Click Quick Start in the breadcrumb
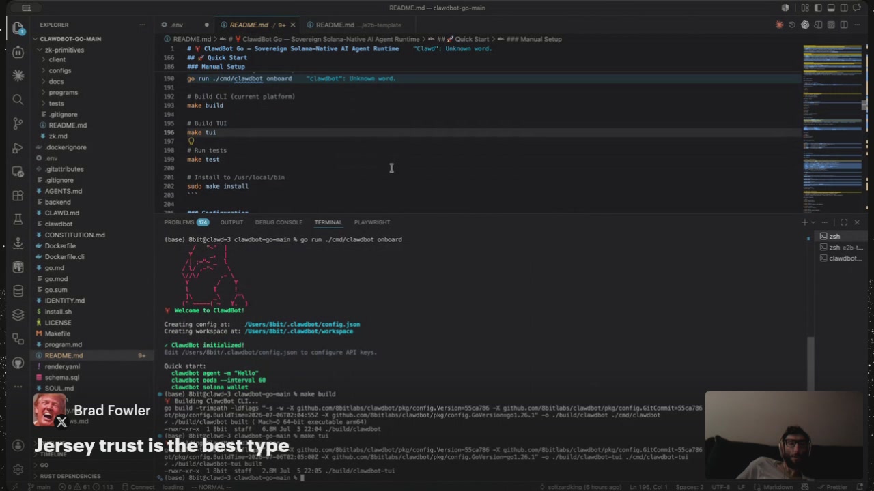874x491 pixels. [472, 39]
